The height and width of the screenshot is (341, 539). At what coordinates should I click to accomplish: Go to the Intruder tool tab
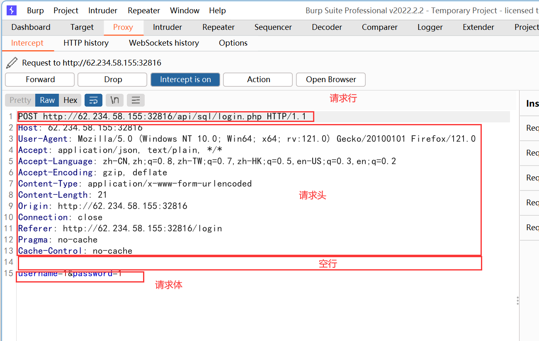[x=168, y=27]
